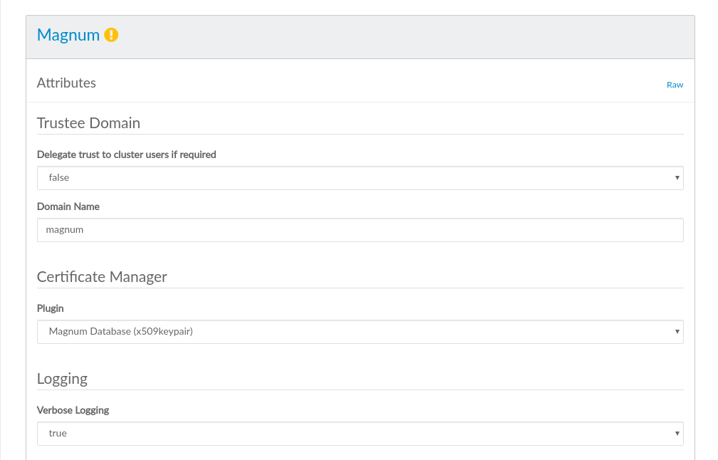Click the Certificate Manager section heading
The height and width of the screenshot is (460, 718).
[102, 277]
